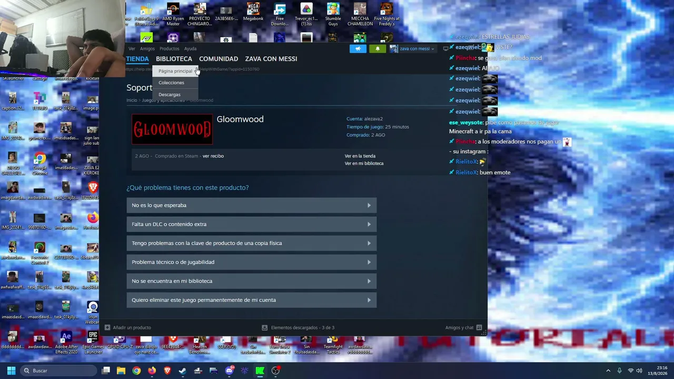Open the AMD Ryzen Master desktop icon

tap(173, 14)
